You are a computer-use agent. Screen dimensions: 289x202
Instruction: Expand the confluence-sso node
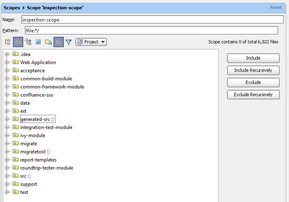[x=7, y=95]
